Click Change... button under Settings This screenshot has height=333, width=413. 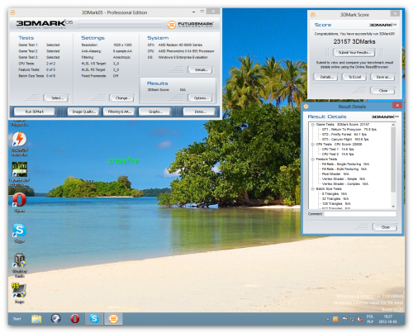(121, 98)
